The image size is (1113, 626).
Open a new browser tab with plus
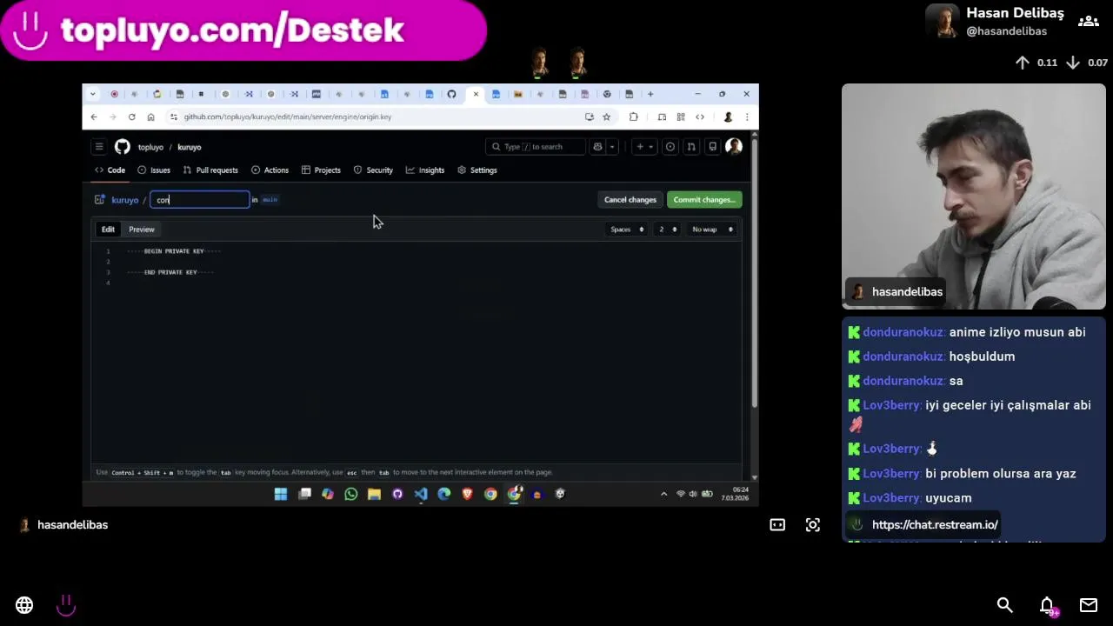point(650,94)
